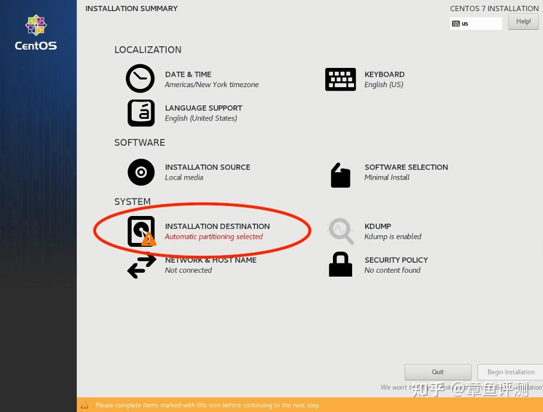Open the INSTALLATION SOURCE label
Screen dimensions: 543x412
[x=208, y=167]
